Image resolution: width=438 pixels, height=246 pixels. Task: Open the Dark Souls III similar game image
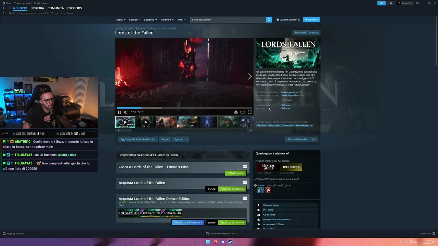[291, 167]
